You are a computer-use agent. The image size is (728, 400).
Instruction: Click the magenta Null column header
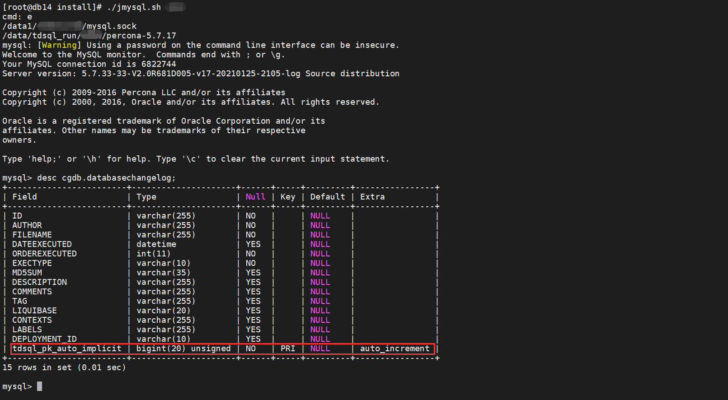(255, 197)
